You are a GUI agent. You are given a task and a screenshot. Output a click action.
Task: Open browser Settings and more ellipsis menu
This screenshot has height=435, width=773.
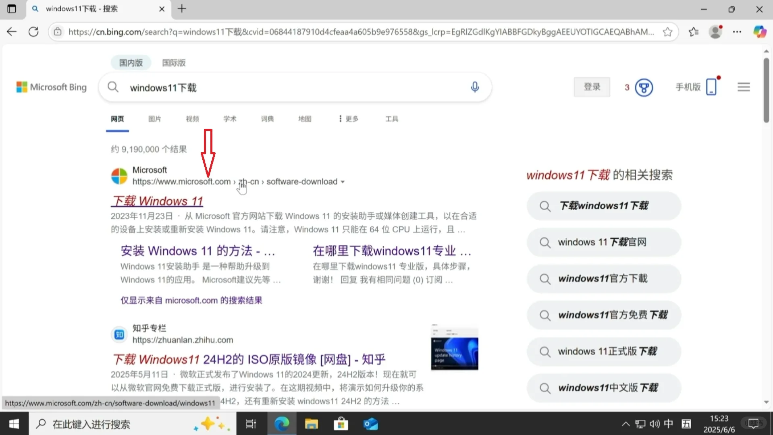(737, 32)
